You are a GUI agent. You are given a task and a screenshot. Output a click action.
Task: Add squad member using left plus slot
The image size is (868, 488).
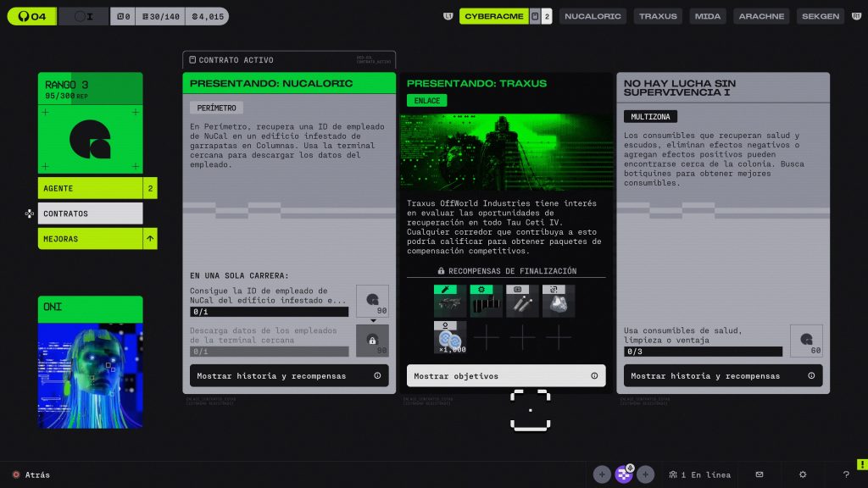[x=602, y=474]
